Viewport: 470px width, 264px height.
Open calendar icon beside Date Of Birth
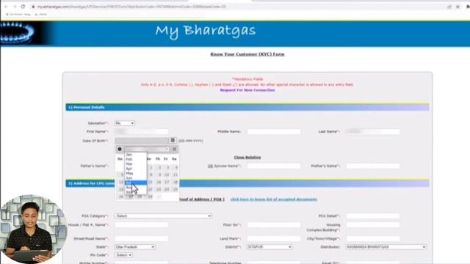click(173, 140)
